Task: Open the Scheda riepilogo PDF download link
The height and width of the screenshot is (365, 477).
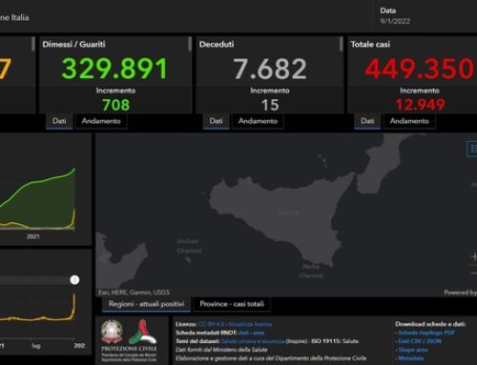Action: 426,333
